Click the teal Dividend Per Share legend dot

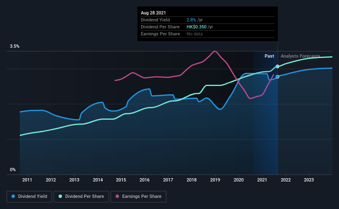[x=60, y=196]
